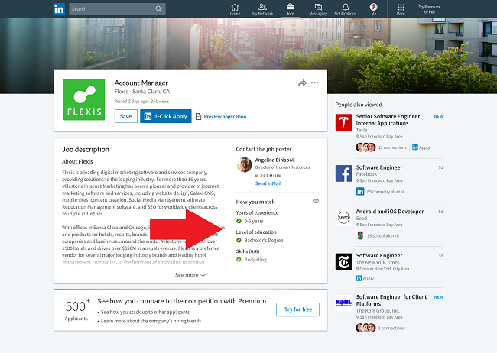Click the Tesla logo in People also viewed
The height and width of the screenshot is (353, 497).
click(x=343, y=122)
